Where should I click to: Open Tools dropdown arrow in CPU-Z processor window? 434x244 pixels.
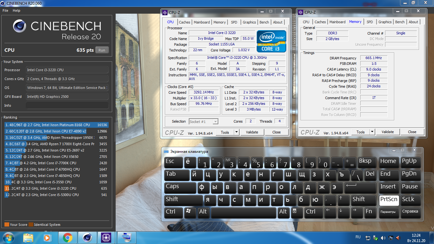point(236,132)
